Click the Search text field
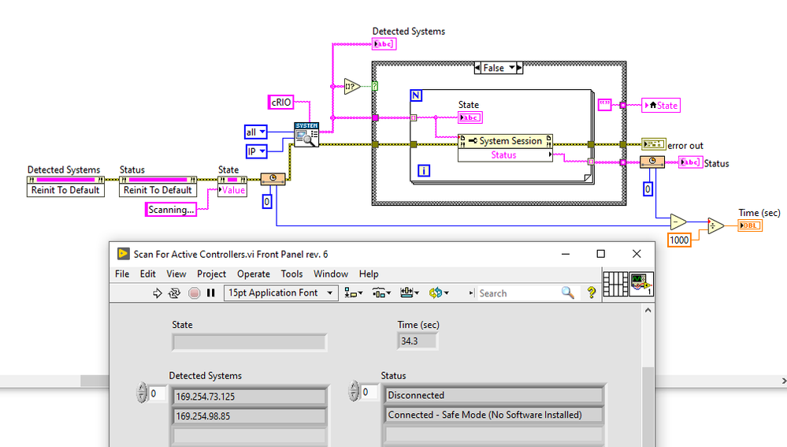Screen dimensions: 787x447 pos(517,292)
